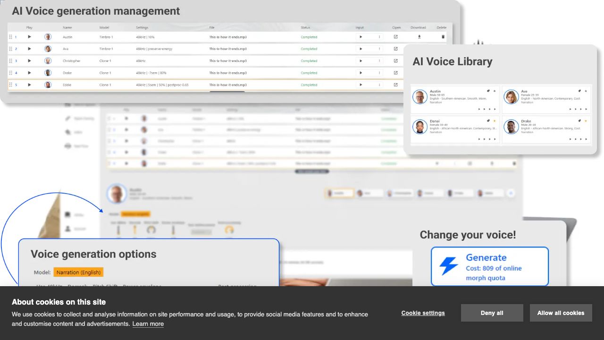Delete the Austin voice generation entry
The image size is (604, 340).
tap(443, 37)
